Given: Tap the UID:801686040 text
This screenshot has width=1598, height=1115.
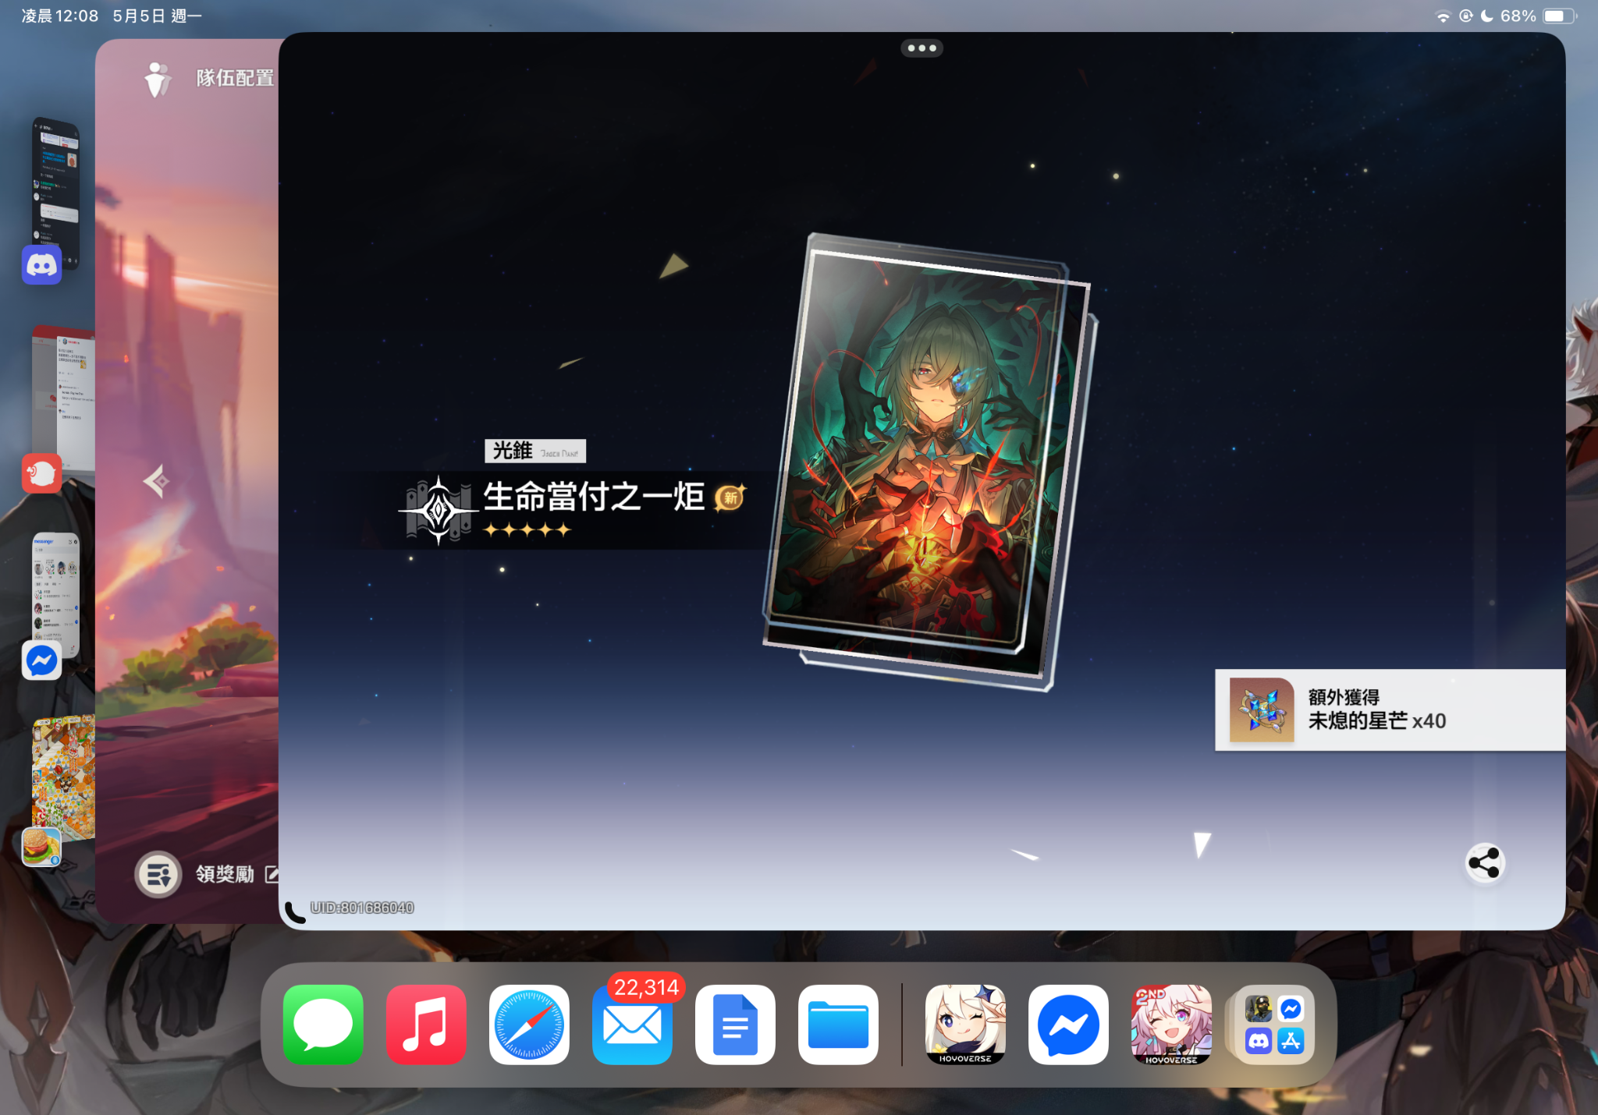Looking at the screenshot, I should pos(362,908).
